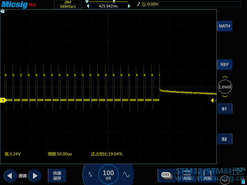Tap the high voltage 3.24V measurement

pyautogui.click(x=13, y=154)
